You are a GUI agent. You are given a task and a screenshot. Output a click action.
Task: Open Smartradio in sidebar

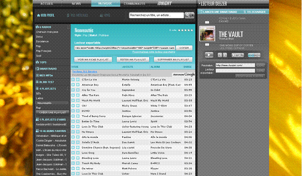coord(46,69)
